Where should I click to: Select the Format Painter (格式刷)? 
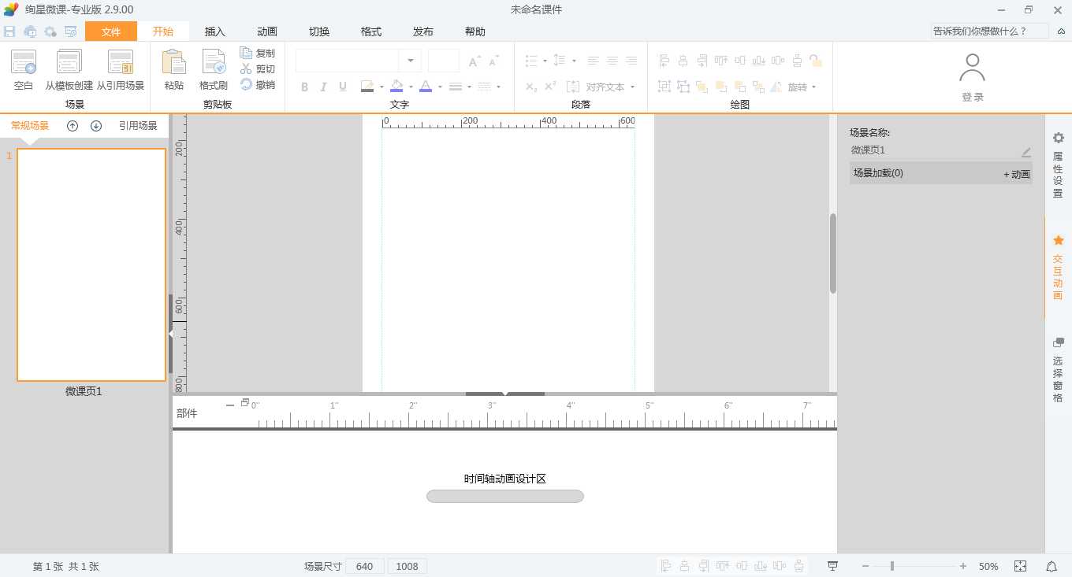pyautogui.click(x=214, y=70)
